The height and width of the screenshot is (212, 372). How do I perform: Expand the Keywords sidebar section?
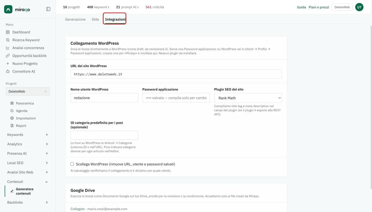coord(28,135)
